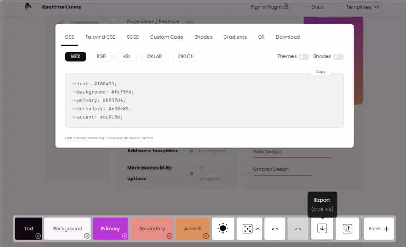Open the Figma Plugin external link
The width and height of the screenshot is (406, 247).
pyautogui.click(x=269, y=7)
